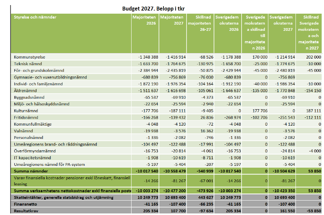The image size is (324, 215).
Task: Select Resultatkrav value -97 634
Action: click(206, 211)
